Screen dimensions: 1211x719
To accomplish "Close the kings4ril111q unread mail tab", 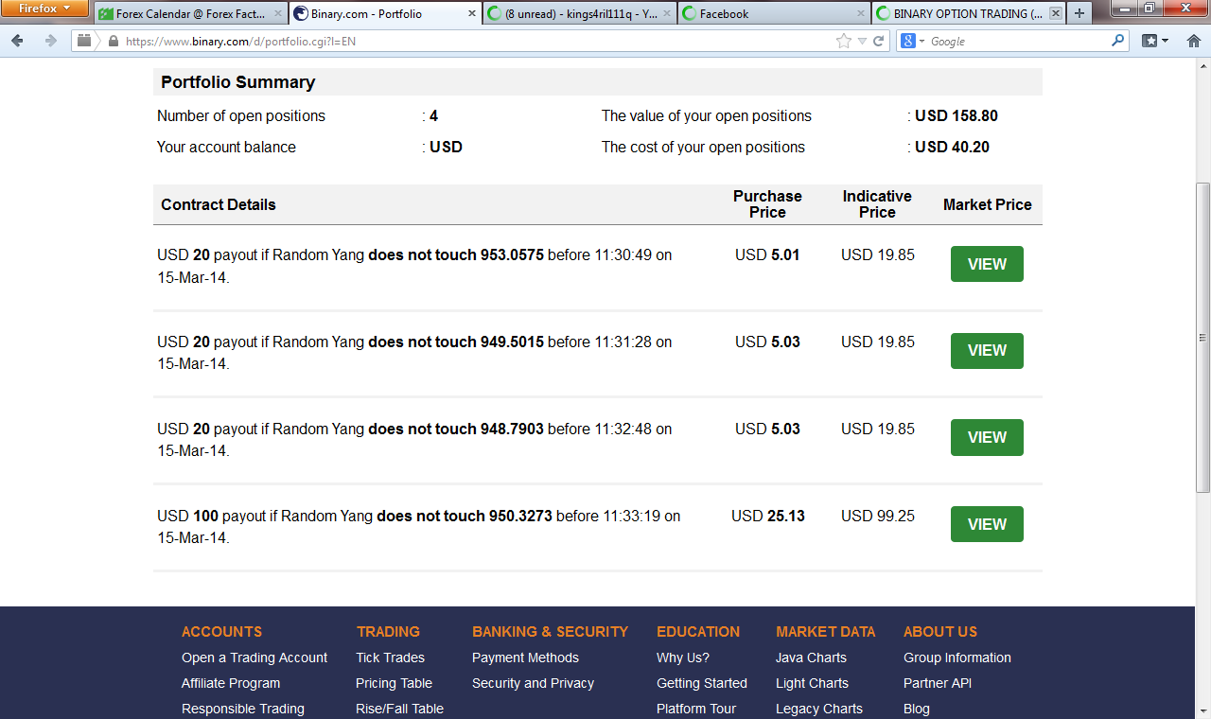I will (x=666, y=14).
